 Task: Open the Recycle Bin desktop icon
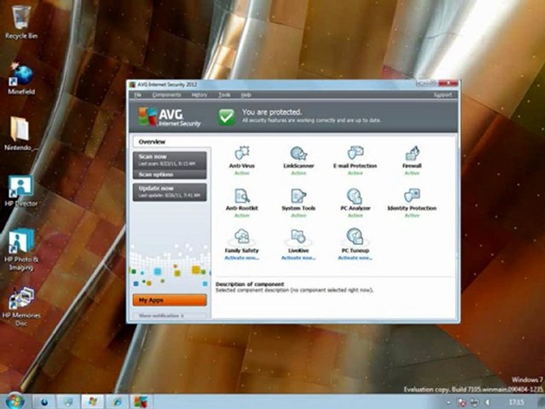click(x=21, y=22)
